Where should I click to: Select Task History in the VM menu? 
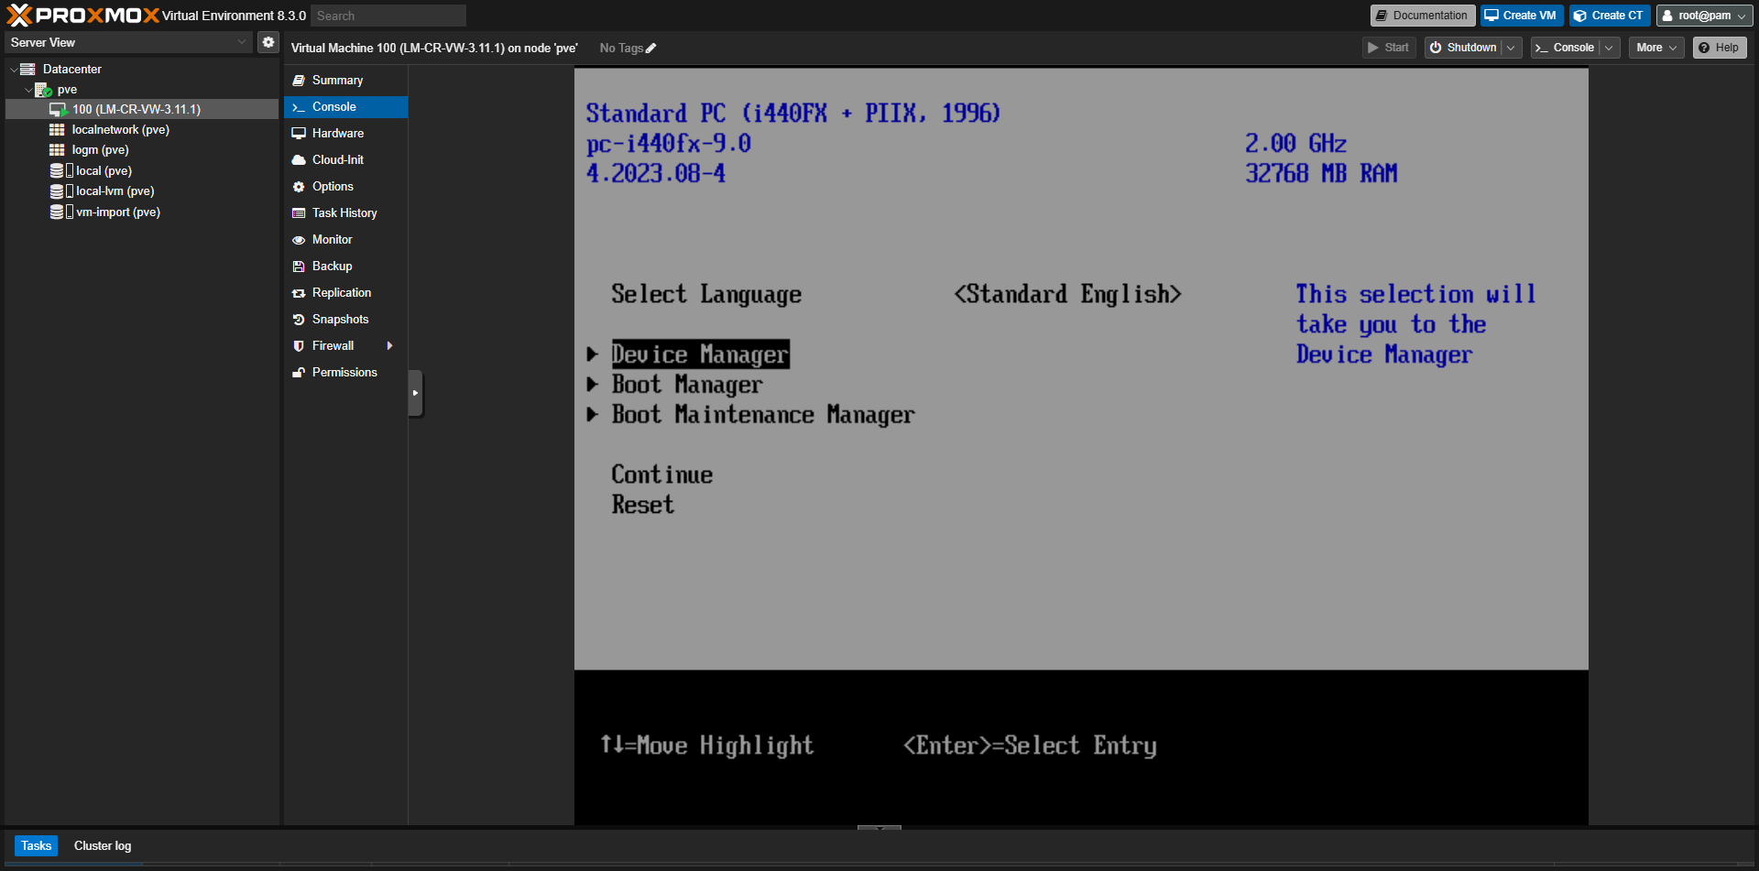pos(300,212)
